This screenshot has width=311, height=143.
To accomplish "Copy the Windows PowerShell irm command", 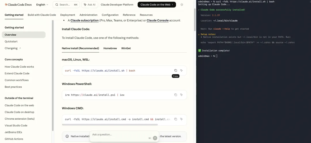I will tap(176, 95).
